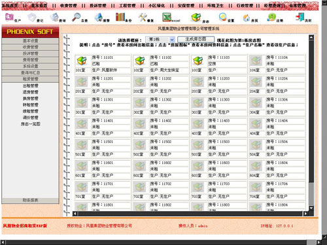Click the magnifying glass toolbar icon

coord(77,17)
